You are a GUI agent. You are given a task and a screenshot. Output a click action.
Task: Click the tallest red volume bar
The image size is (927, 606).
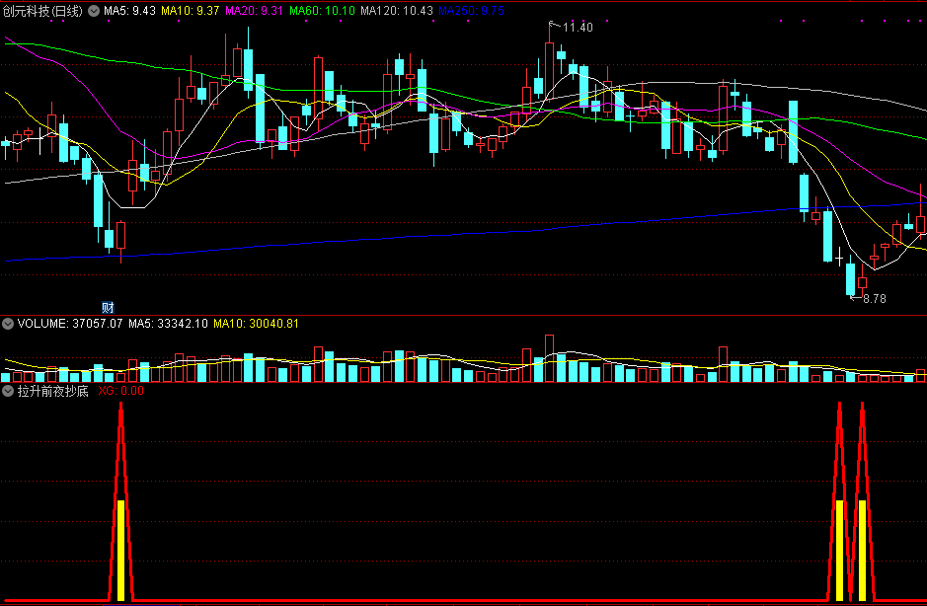pyautogui.click(x=549, y=358)
